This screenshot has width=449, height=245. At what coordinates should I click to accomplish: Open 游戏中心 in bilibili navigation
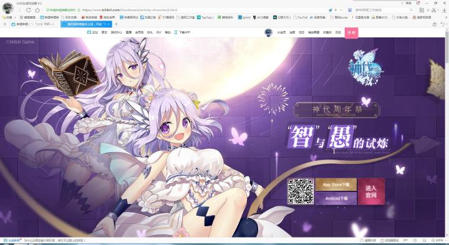coord(116,32)
